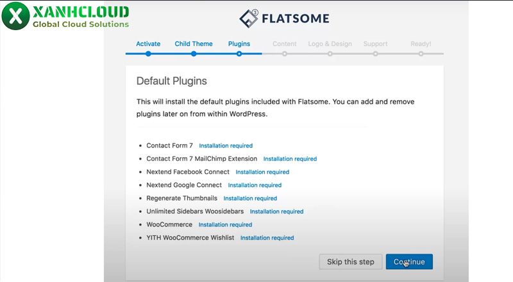Click Installation required beside WooCommerce
This screenshot has width=513, height=282.
click(225, 225)
